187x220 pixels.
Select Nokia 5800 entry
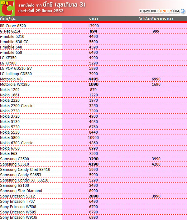coord(10,138)
